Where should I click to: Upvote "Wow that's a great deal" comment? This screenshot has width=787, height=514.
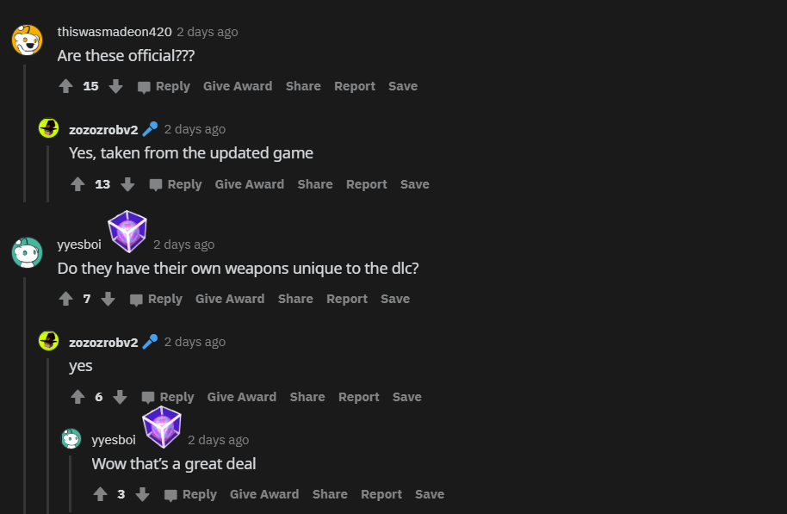(101, 494)
